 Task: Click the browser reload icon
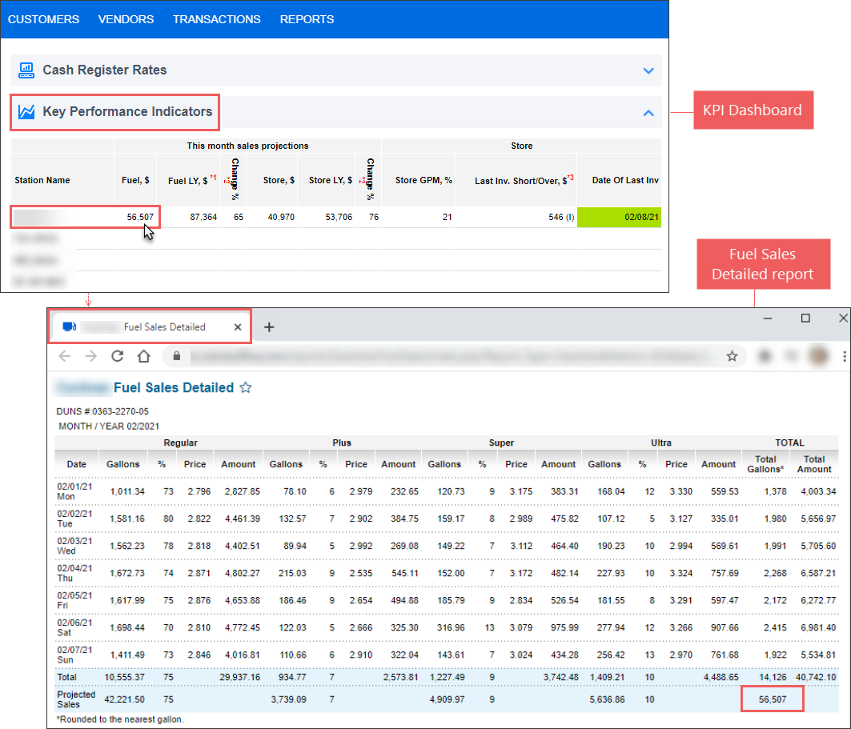click(x=117, y=356)
